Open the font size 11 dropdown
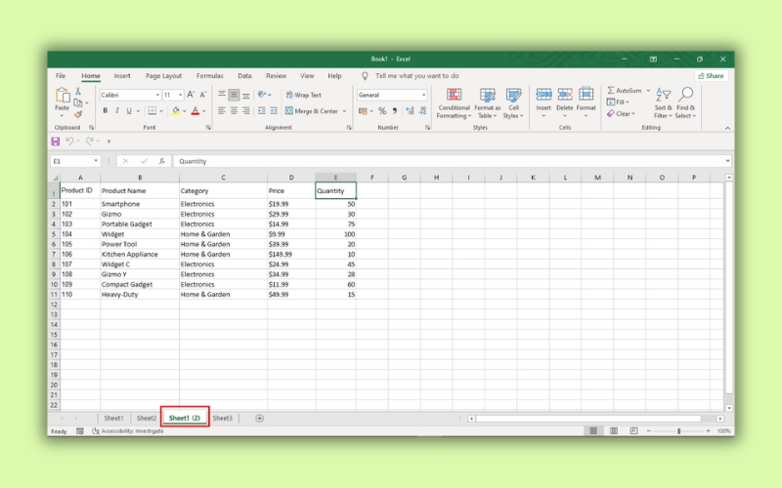782x488 pixels. 180,95
